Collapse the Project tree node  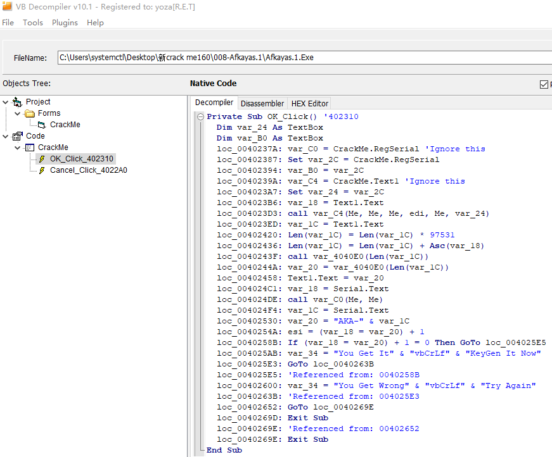click(x=5, y=102)
